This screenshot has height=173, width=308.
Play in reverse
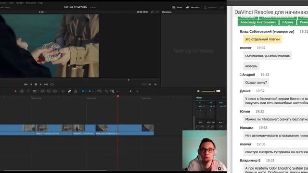(x=31, y=85)
